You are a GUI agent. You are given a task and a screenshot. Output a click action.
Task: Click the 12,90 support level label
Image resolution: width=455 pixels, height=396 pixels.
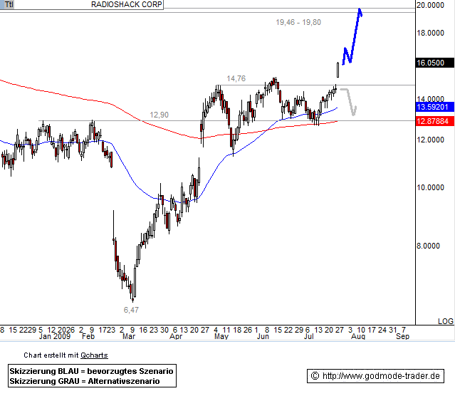(x=159, y=115)
